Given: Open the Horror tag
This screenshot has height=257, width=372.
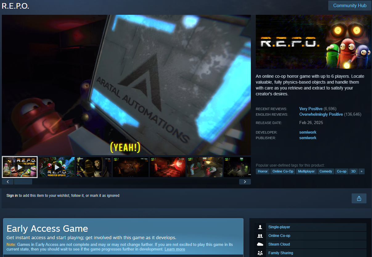Looking at the screenshot, I should (263, 171).
